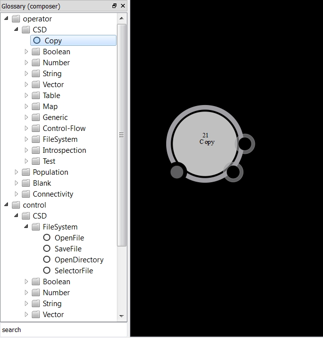Screen dimensions: 323x338
Task: Click the Table folder icon
Action: coord(36,95)
